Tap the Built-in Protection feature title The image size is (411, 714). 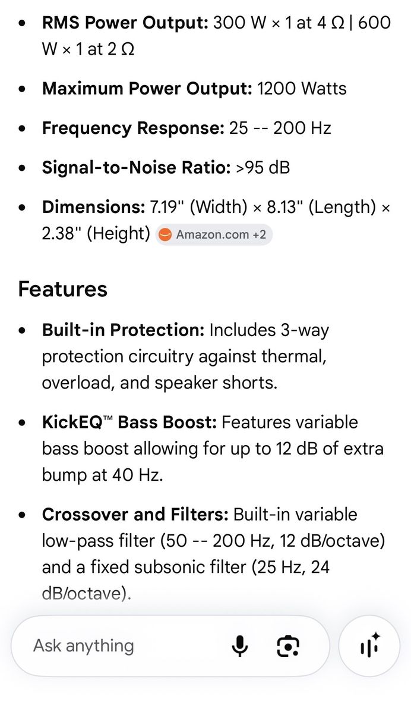pyautogui.click(x=123, y=330)
